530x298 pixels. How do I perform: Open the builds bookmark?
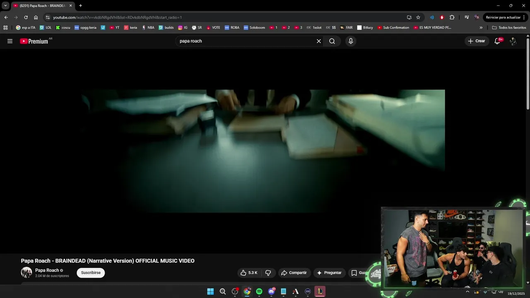click(166, 28)
